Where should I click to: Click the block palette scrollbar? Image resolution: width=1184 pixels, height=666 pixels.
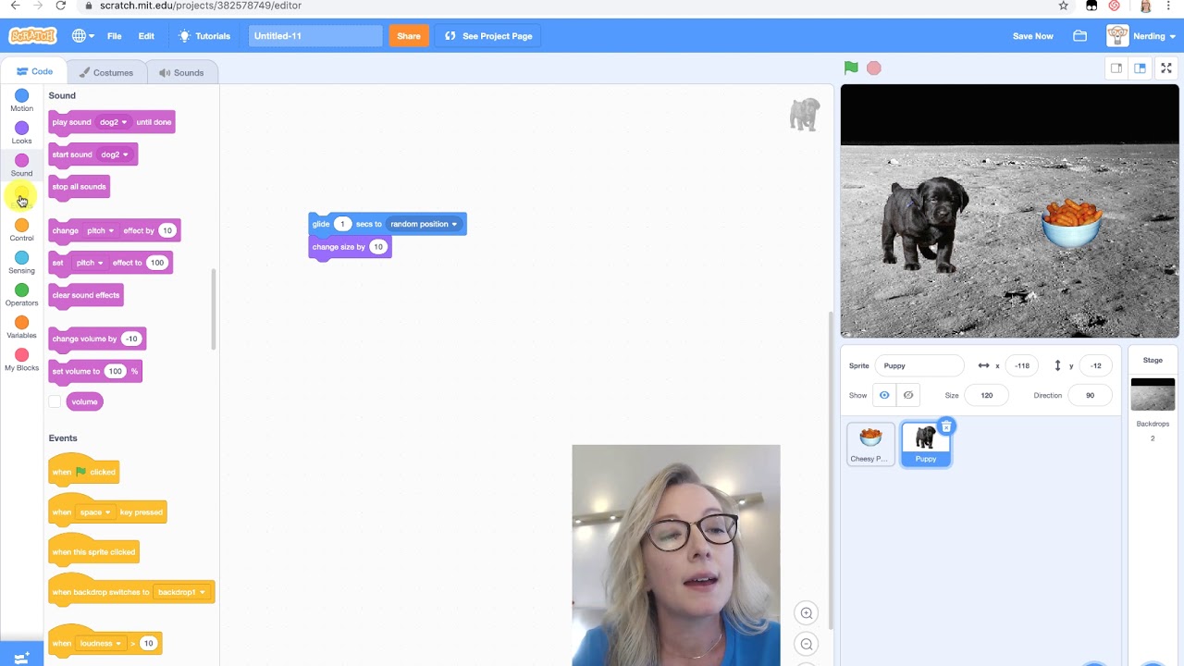tap(214, 309)
